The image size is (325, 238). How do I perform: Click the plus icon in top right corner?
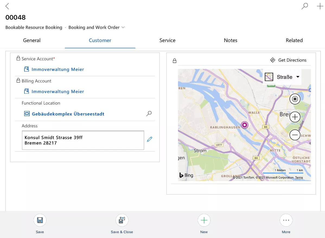click(x=320, y=6)
